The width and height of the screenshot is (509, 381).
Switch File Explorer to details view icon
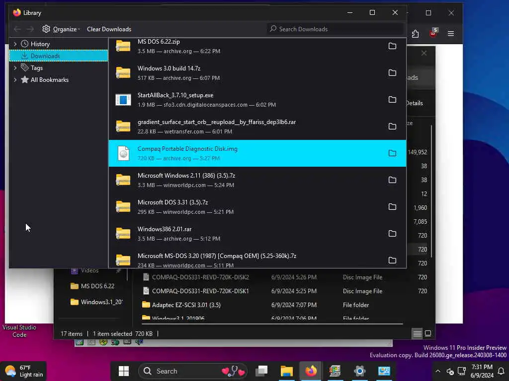click(x=417, y=333)
